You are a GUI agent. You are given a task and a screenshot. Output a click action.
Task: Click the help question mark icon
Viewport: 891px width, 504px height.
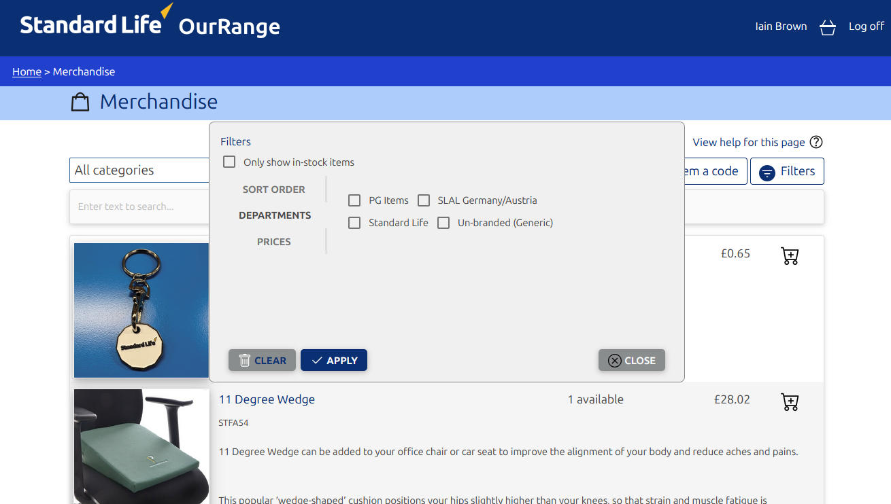tap(816, 142)
